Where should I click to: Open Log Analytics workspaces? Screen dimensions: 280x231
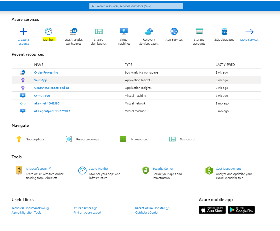pos(73,32)
